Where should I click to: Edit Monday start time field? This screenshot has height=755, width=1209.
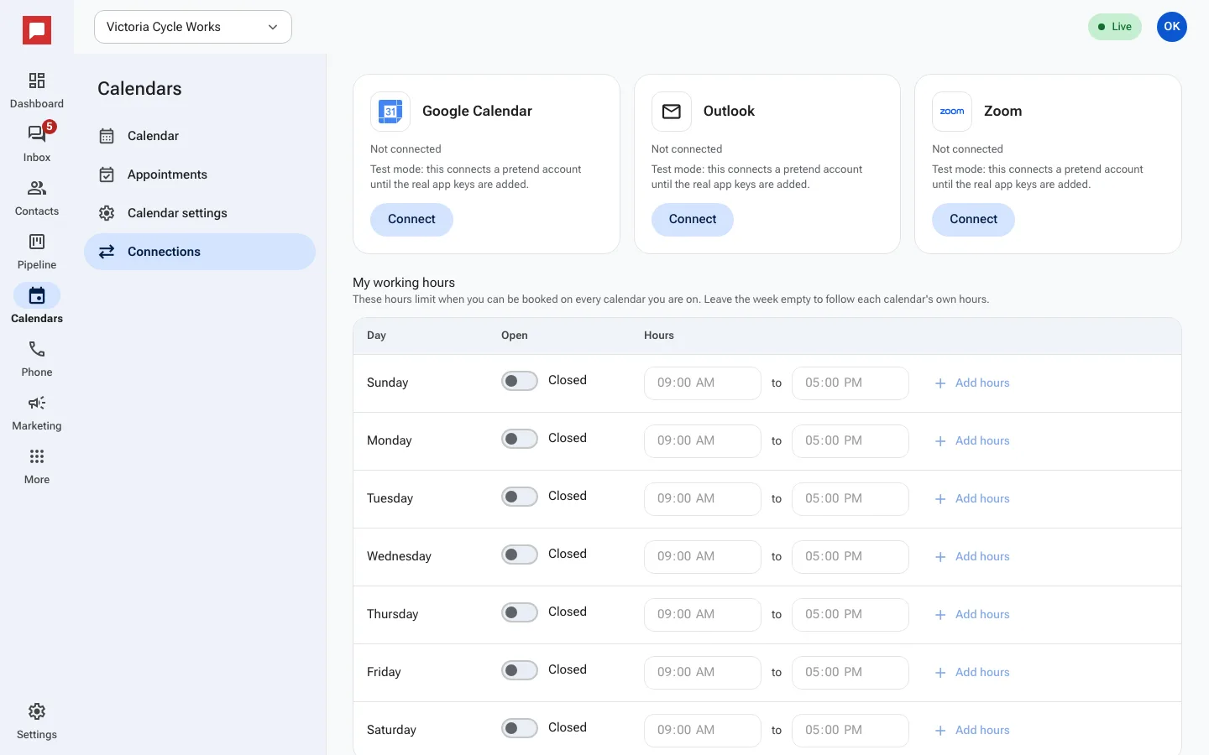[703, 441]
